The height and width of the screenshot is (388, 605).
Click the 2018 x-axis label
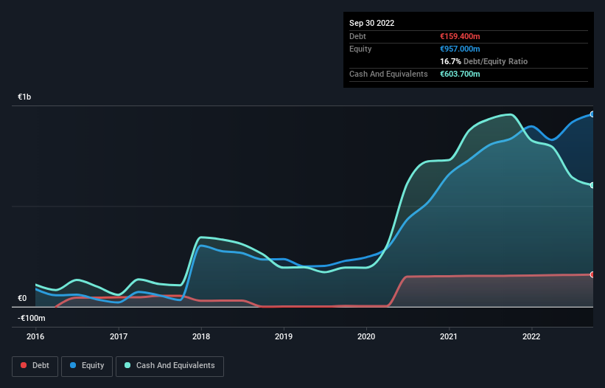click(x=201, y=336)
